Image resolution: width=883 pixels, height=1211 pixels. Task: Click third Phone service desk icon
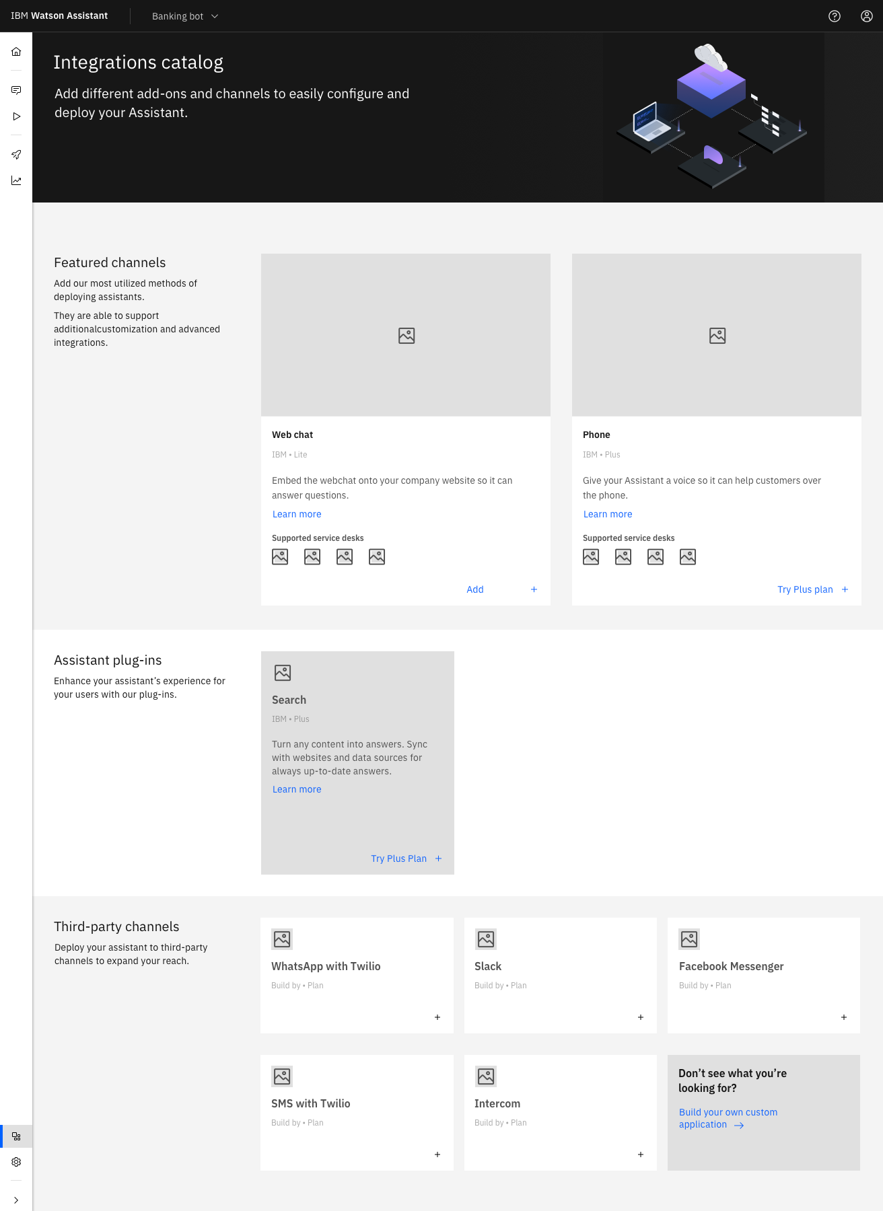656,557
